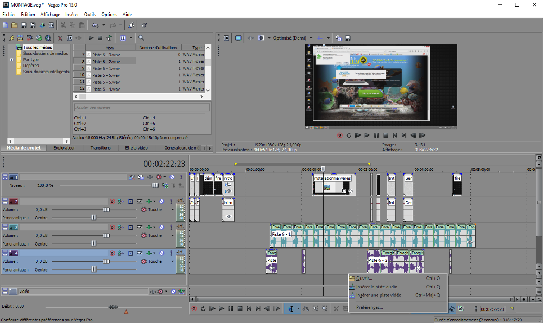Choose Insérer une piste vidéo

point(397,295)
